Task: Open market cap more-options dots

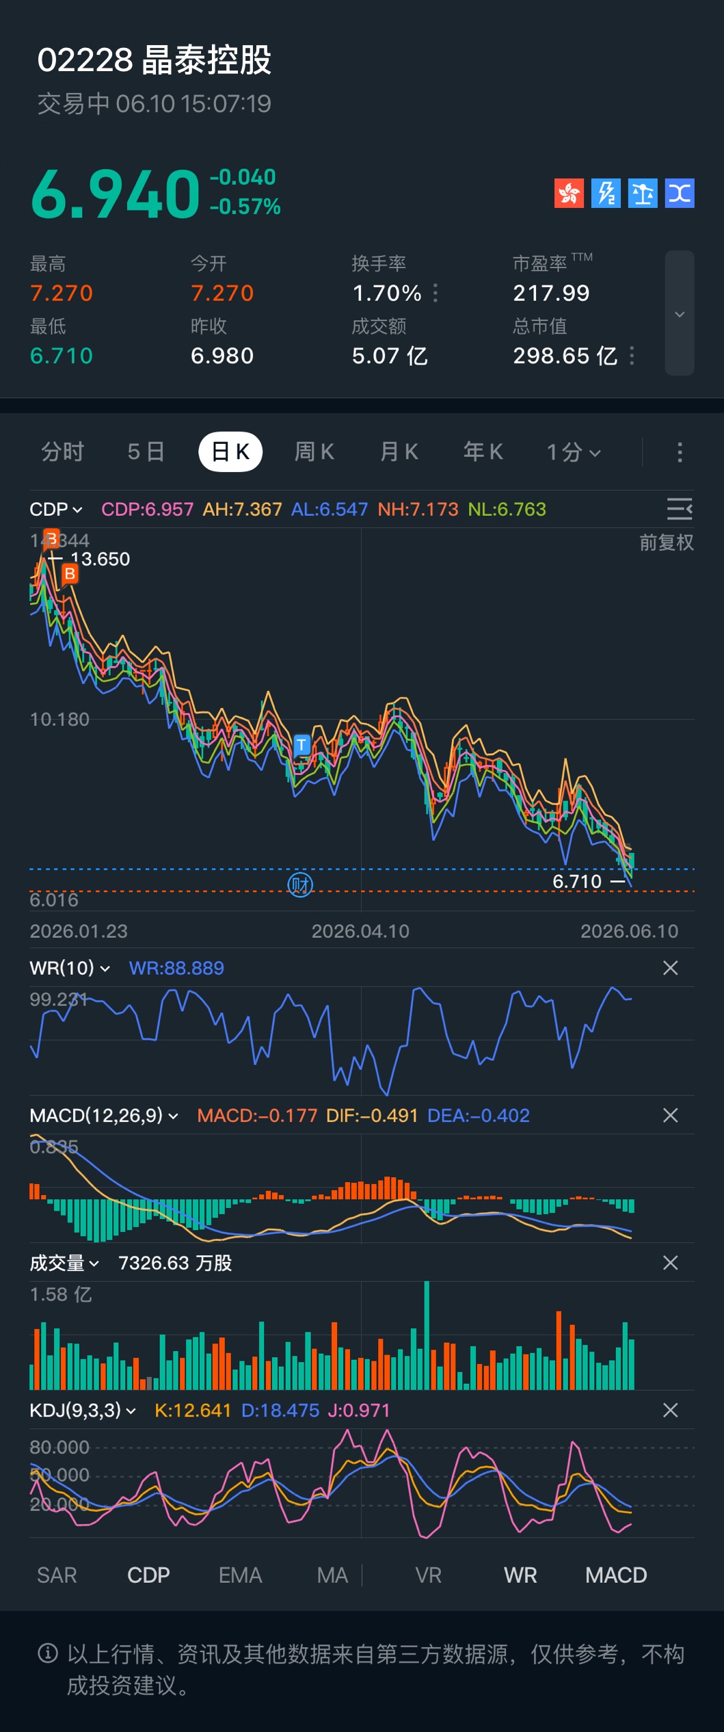Action: (632, 356)
